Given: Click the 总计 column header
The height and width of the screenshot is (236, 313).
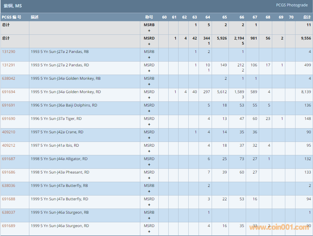Looking at the screenshot, I should click(307, 17).
